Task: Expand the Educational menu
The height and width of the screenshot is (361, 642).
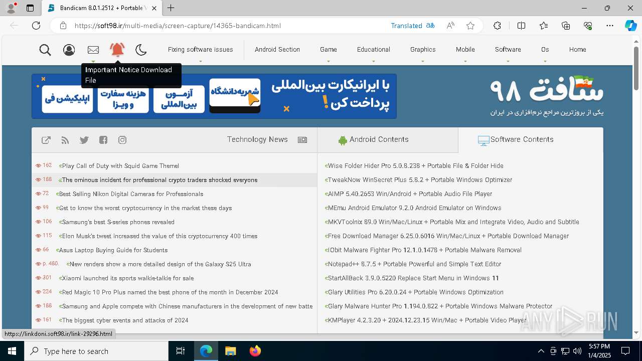Action: click(373, 50)
